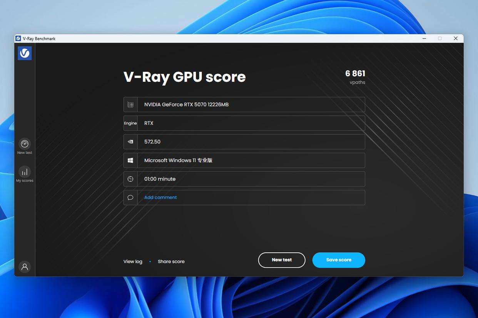The width and height of the screenshot is (478, 318).
Task: Click Share score link
Action: pyautogui.click(x=171, y=262)
